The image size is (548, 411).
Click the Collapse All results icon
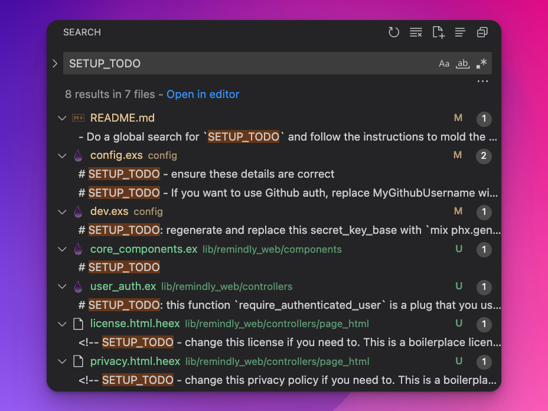click(x=482, y=32)
